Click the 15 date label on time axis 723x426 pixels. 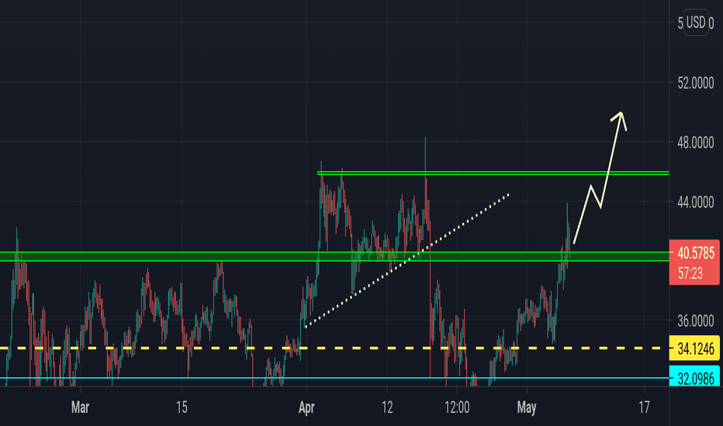coord(182,407)
